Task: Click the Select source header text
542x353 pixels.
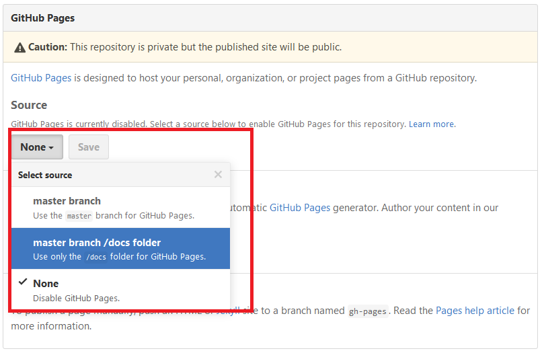Action: pyautogui.click(x=45, y=175)
